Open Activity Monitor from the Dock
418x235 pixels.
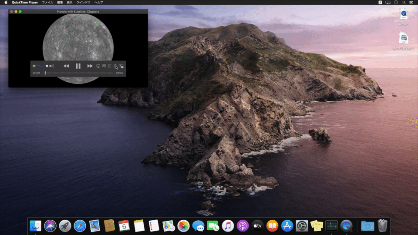coord(331,226)
